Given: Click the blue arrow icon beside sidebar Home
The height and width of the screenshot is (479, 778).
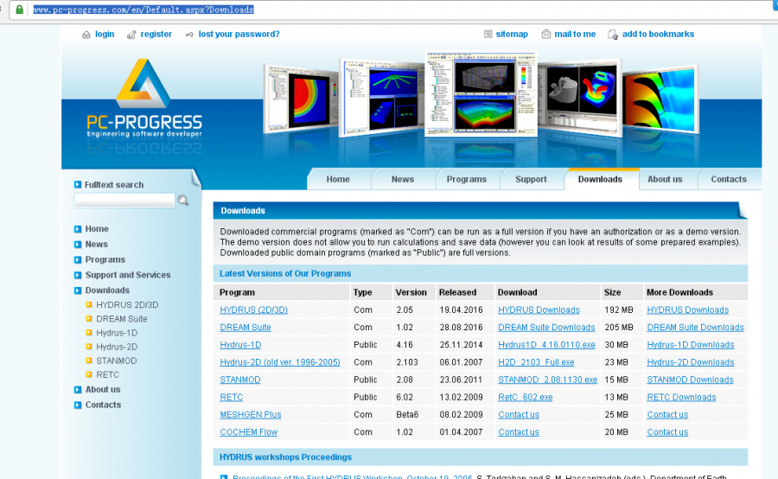Looking at the screenshot, I should [x=78, y=229].
